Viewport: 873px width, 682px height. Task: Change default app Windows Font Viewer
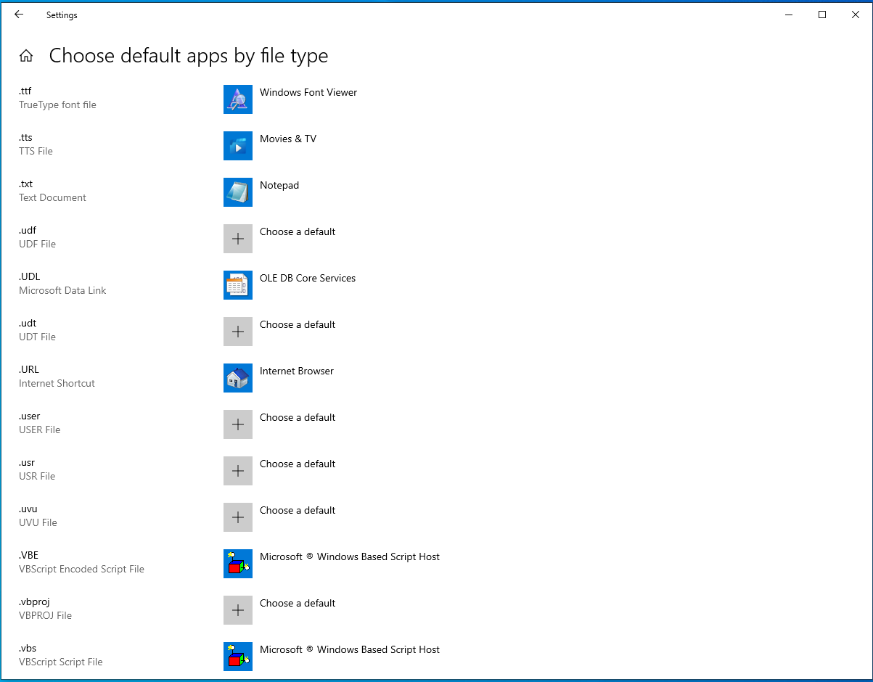(x=308, y=92)
